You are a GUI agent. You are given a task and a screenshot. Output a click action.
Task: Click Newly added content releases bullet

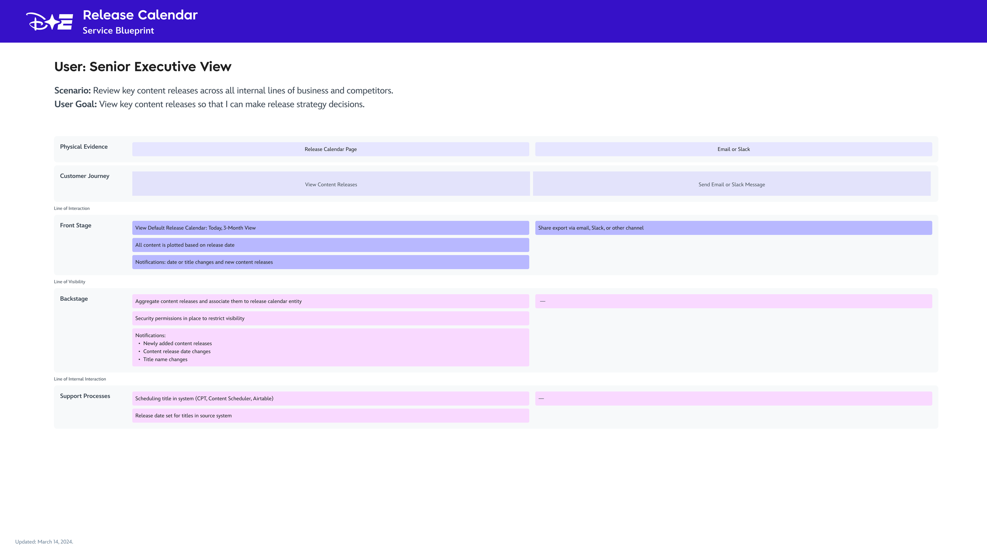pyautogui.click(x=177, y=343)
